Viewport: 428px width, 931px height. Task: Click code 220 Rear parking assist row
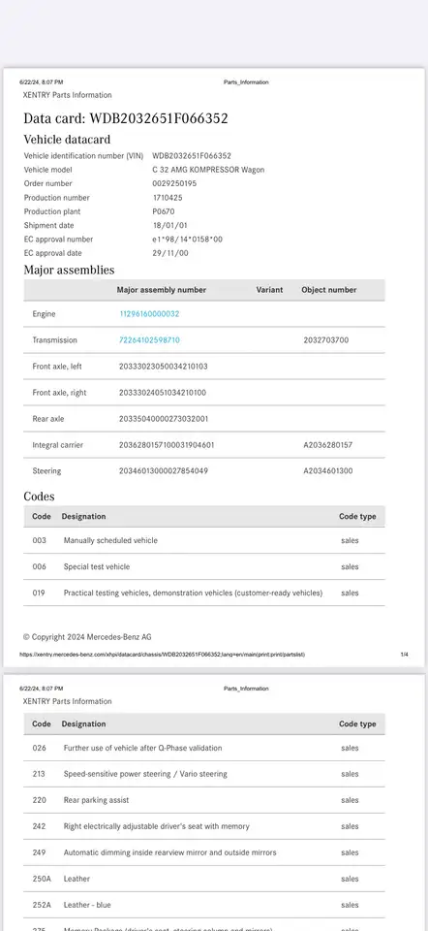coord(204,800)
